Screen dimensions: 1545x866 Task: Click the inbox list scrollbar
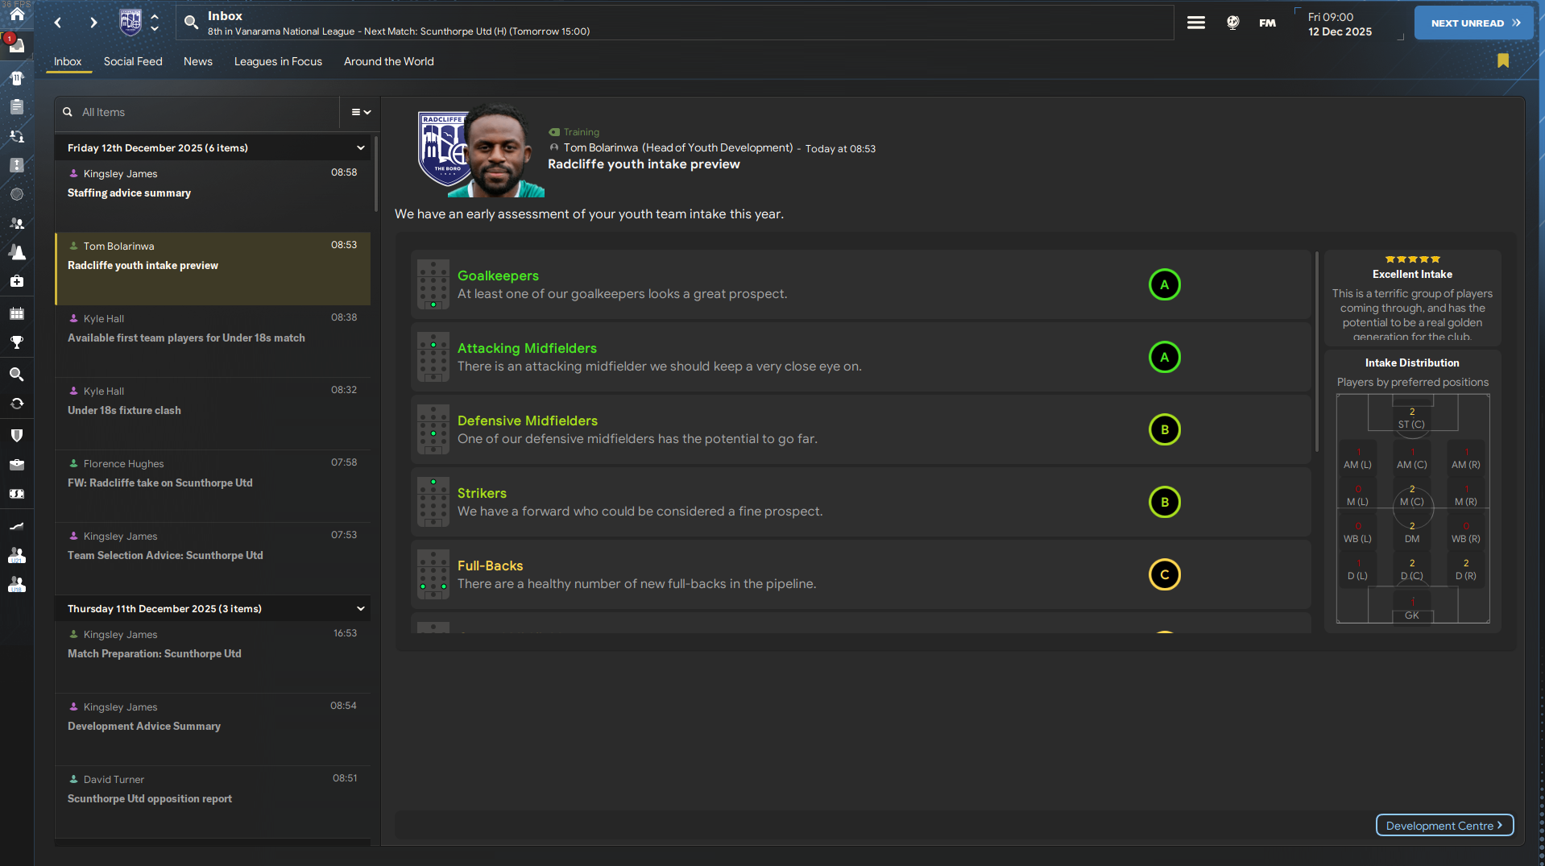point(375,174)
